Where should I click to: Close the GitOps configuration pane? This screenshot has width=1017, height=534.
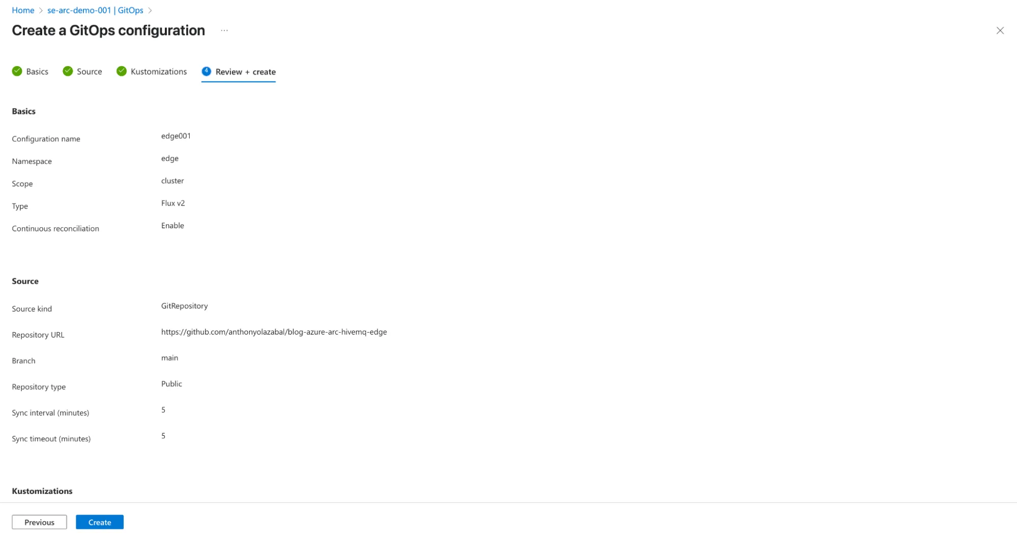1000,31
